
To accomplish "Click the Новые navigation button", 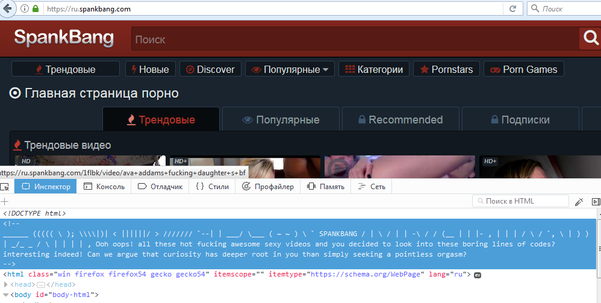I will click(x=151, y=69).
